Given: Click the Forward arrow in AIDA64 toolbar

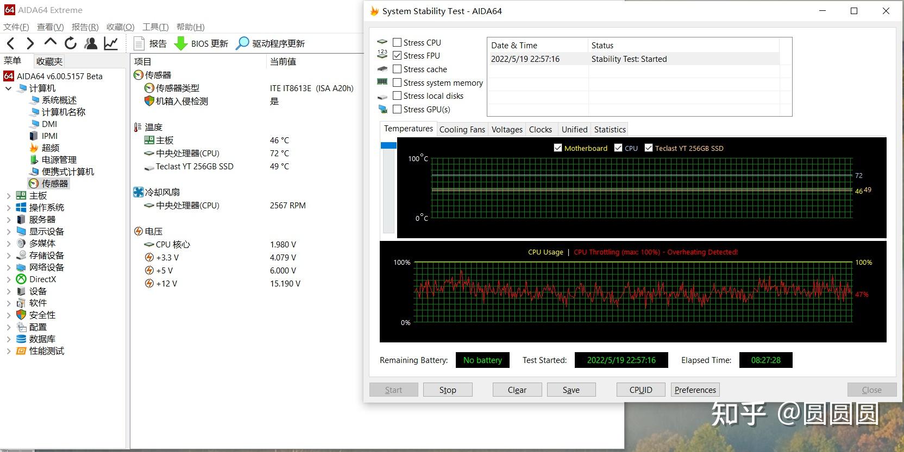Looking at the screenshot, I should [x=30, y=43].
